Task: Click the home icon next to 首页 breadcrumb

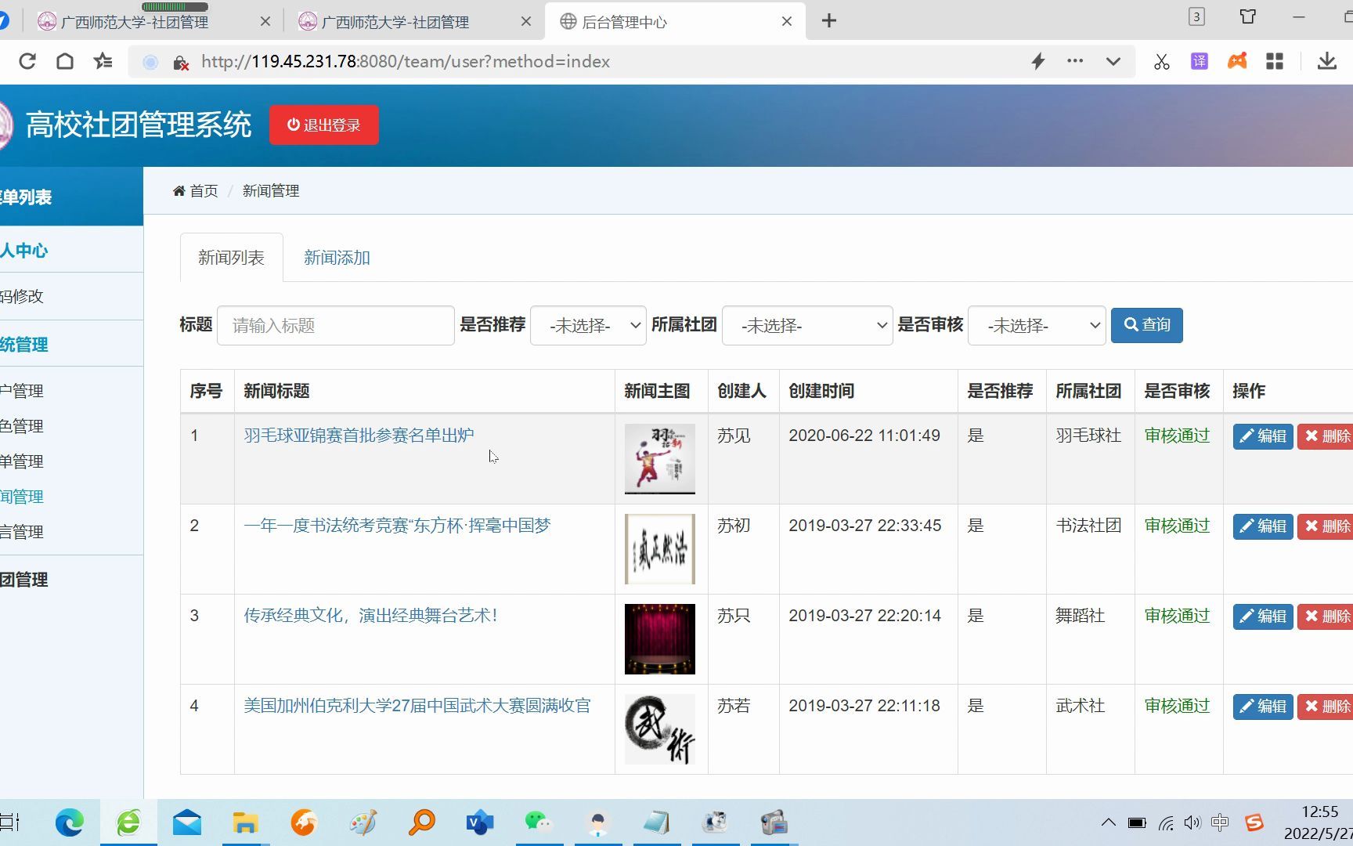Action: point(179,190)
